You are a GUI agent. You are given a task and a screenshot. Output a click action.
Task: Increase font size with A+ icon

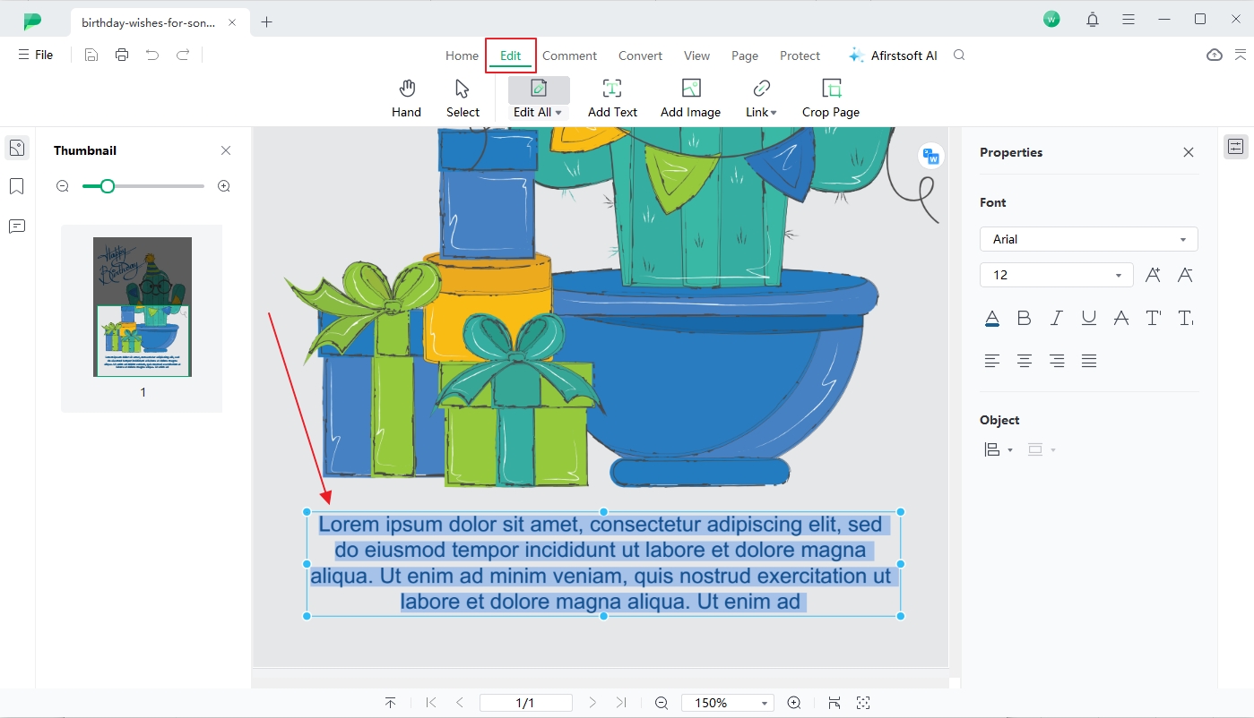[x=1153, y=275]
